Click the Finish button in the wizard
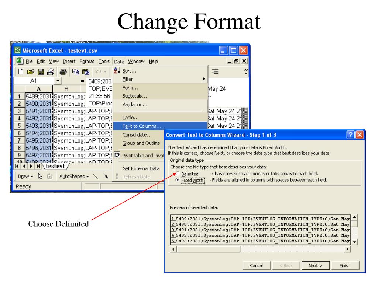378x283 pixels. 345,265
